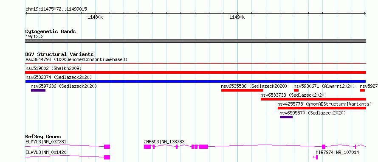Open the MIR7974|NR_107014 gene label
This screenshot has height=162, width=378.
coord(337,152)
